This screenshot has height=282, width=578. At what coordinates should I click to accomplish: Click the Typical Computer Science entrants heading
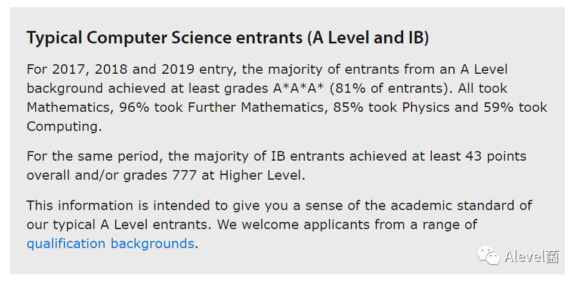coord(227,38)
